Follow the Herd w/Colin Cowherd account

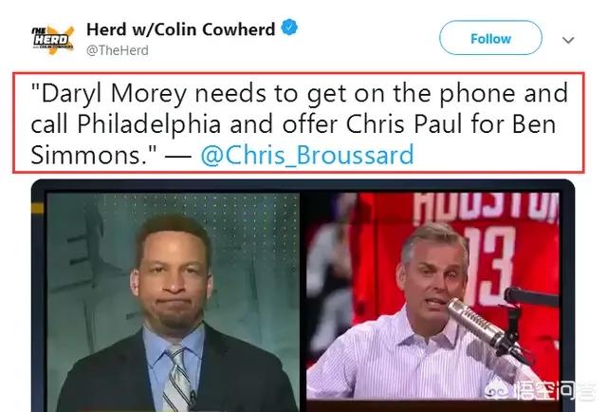click(490, 38)
